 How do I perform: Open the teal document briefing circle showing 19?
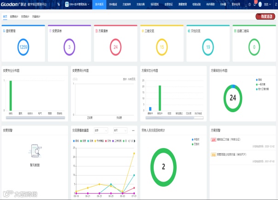[x=208, y=47]
